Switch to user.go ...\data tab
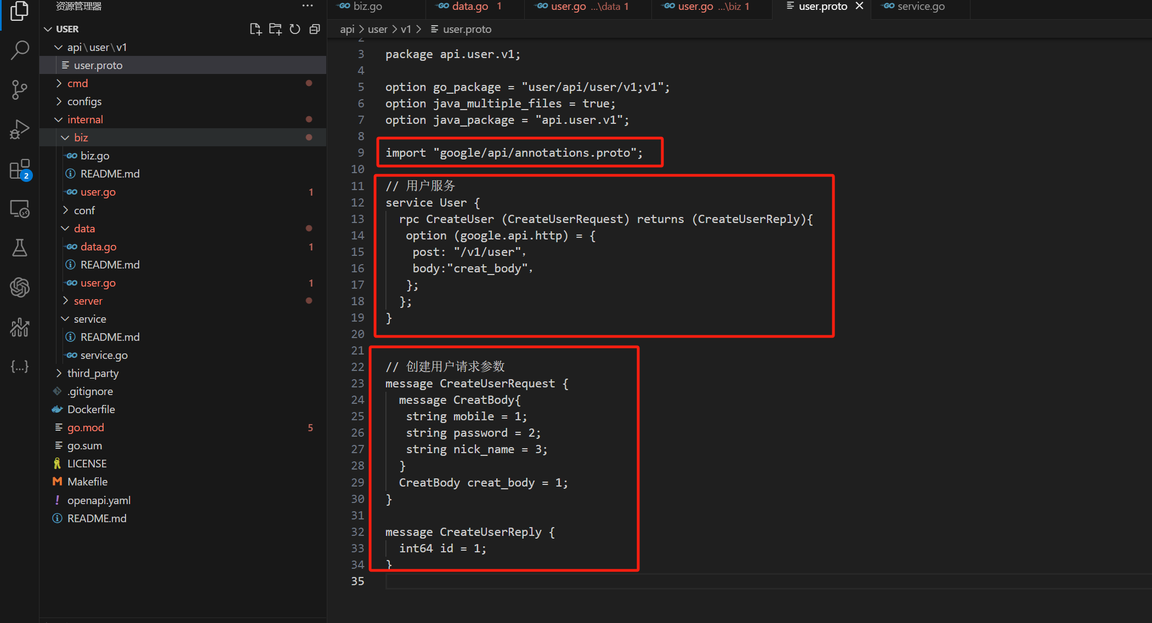This screenshot has height=623, width=1152. [588, 7]
